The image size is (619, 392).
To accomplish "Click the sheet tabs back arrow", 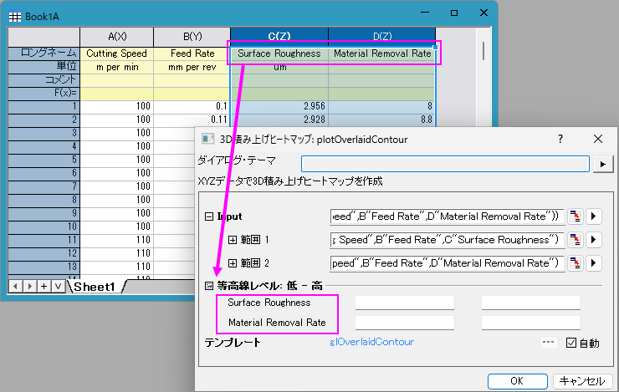I will point(15,287).
